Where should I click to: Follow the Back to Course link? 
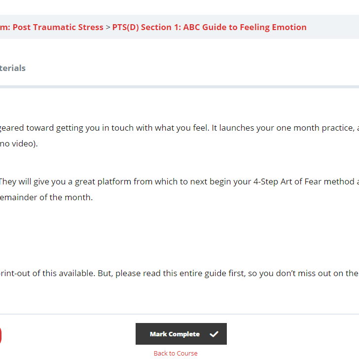click(x=176, y=353)
